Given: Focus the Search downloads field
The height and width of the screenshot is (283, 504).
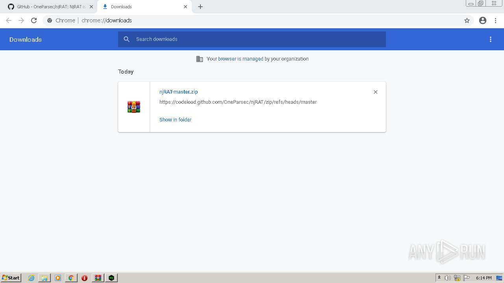Looking at the screenshot, I should click(x=252, y=39).
